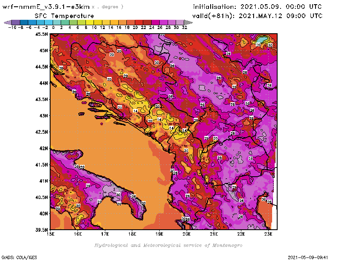Image resolution: width=337 pixels, height=260 pixels.
Task: Select the legend swatch between 22 and 24
Action: pos(147,22)
